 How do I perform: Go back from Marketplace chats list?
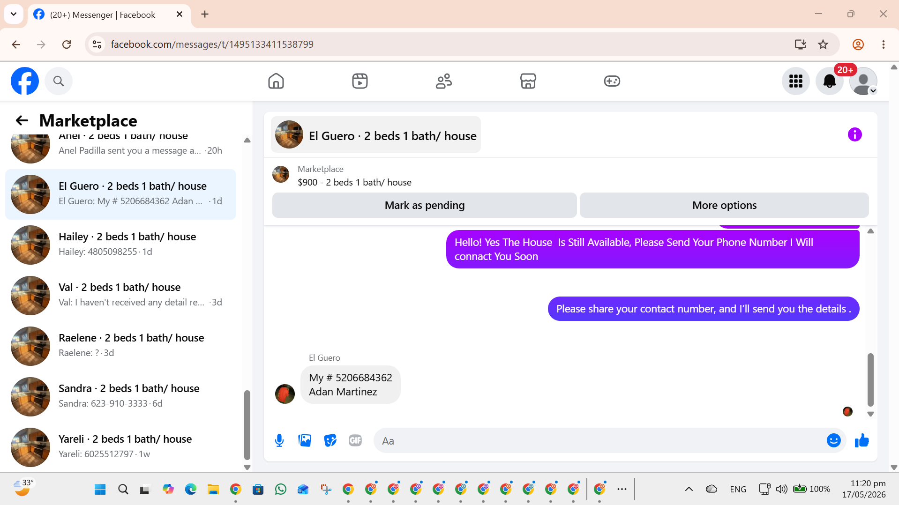point(22,121)
